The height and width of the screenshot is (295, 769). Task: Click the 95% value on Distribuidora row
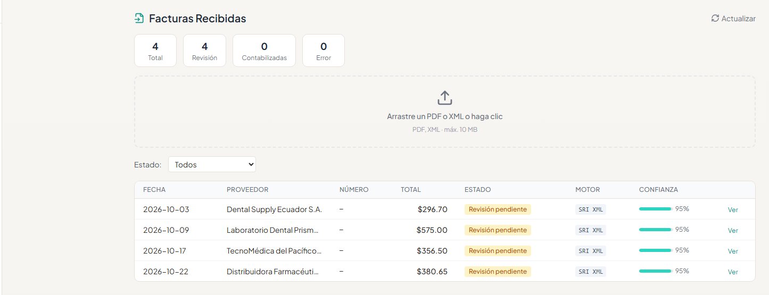(x=682, y=271)
